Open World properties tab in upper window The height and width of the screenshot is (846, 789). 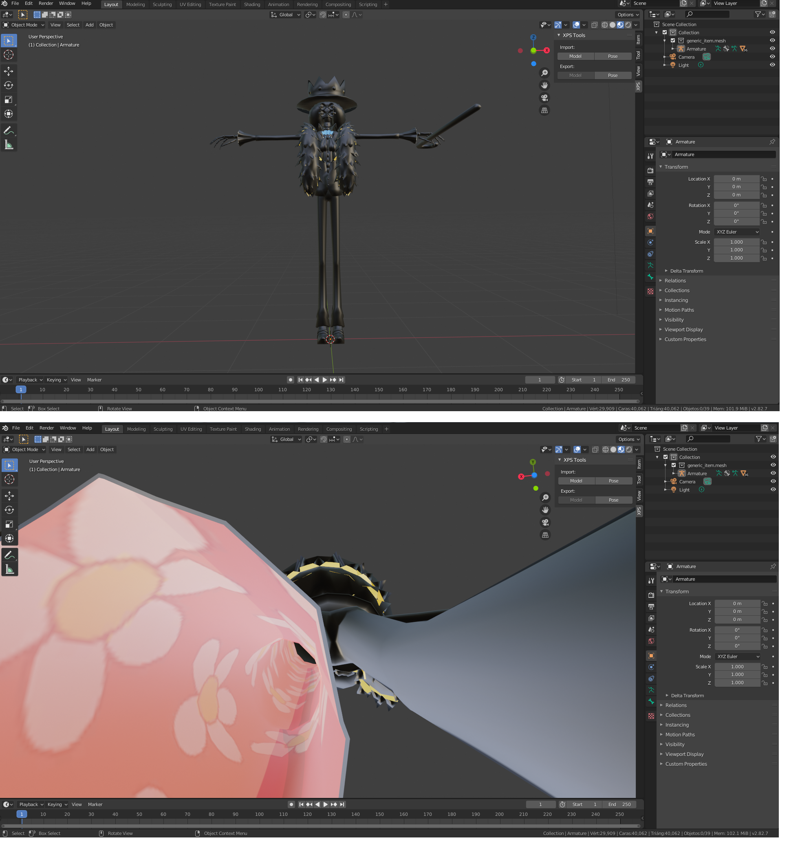650,217
